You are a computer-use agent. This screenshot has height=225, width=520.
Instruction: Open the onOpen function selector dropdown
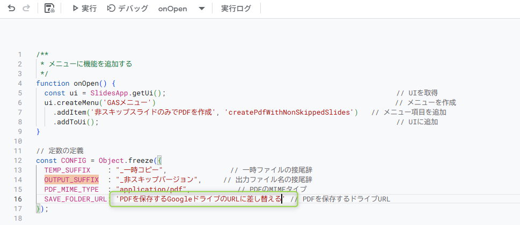(x=182, y=9)
